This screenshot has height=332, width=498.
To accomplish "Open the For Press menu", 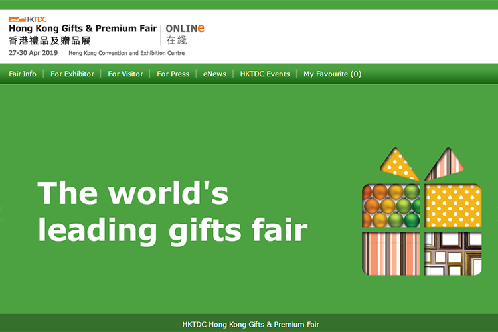I will 173,74.
